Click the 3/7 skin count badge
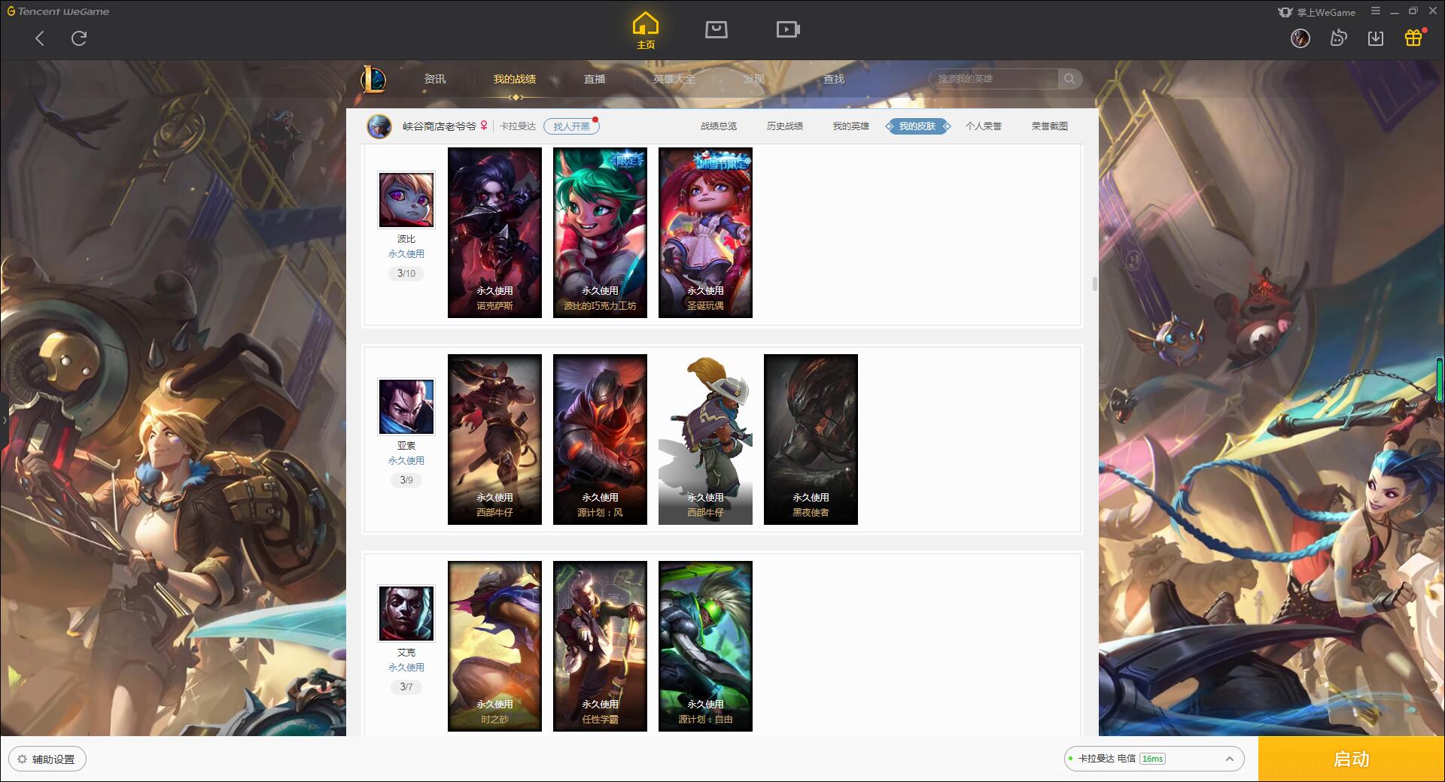 pos(406,687)
